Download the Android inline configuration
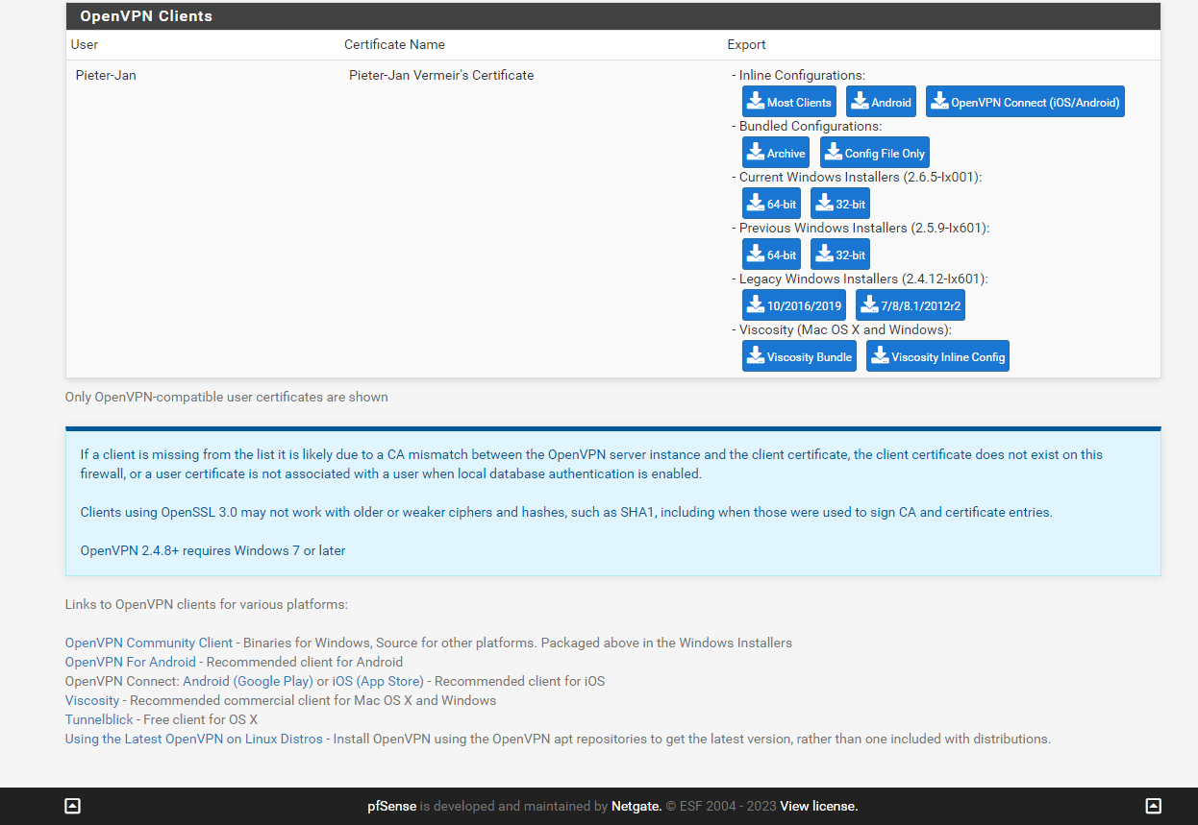 [881, 102]
